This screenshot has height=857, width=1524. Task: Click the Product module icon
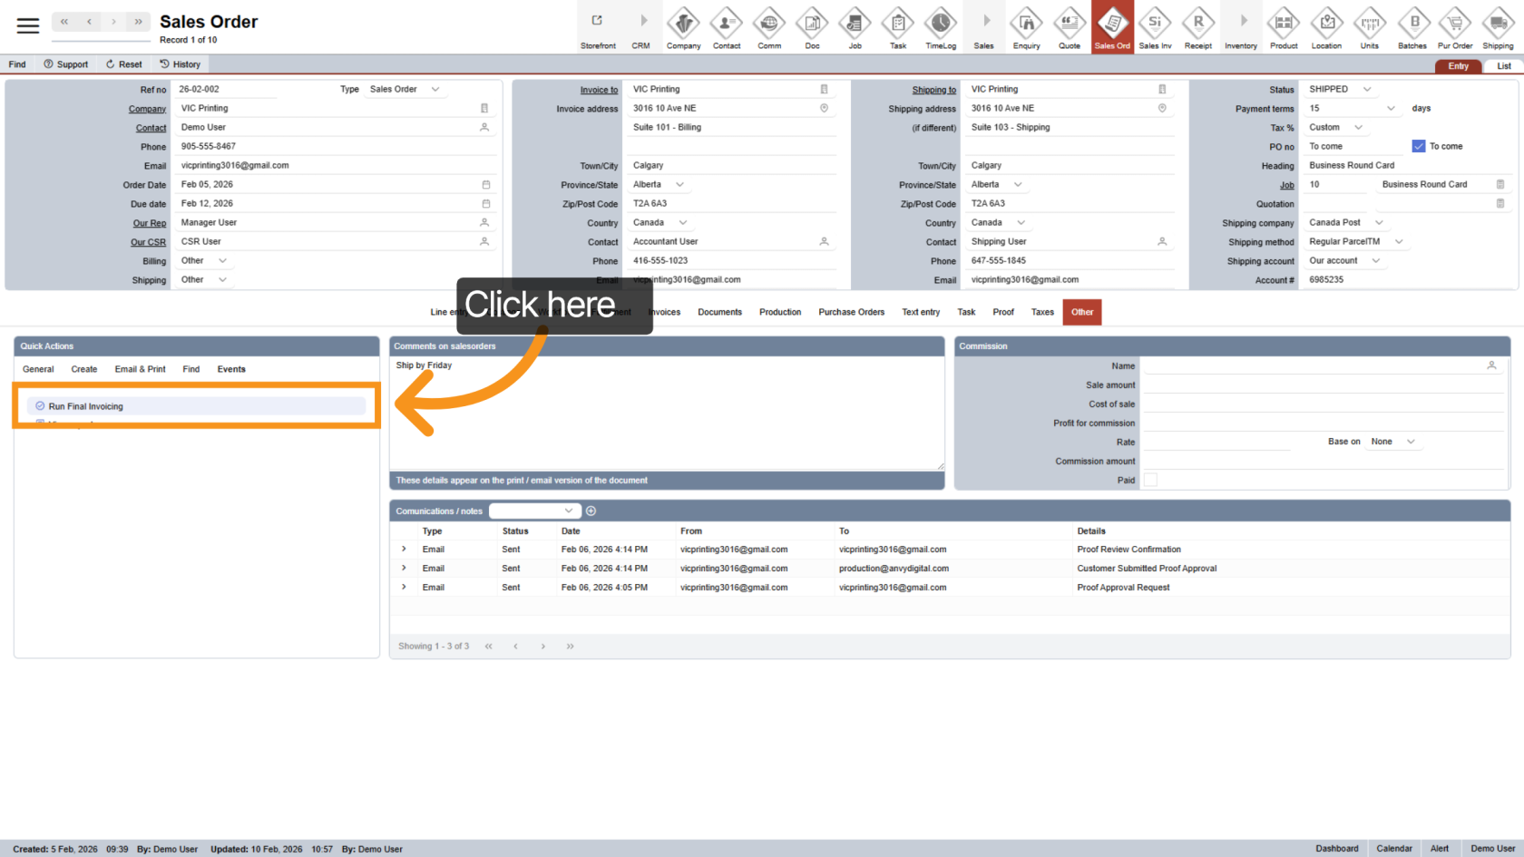(x=1284, y=27)
